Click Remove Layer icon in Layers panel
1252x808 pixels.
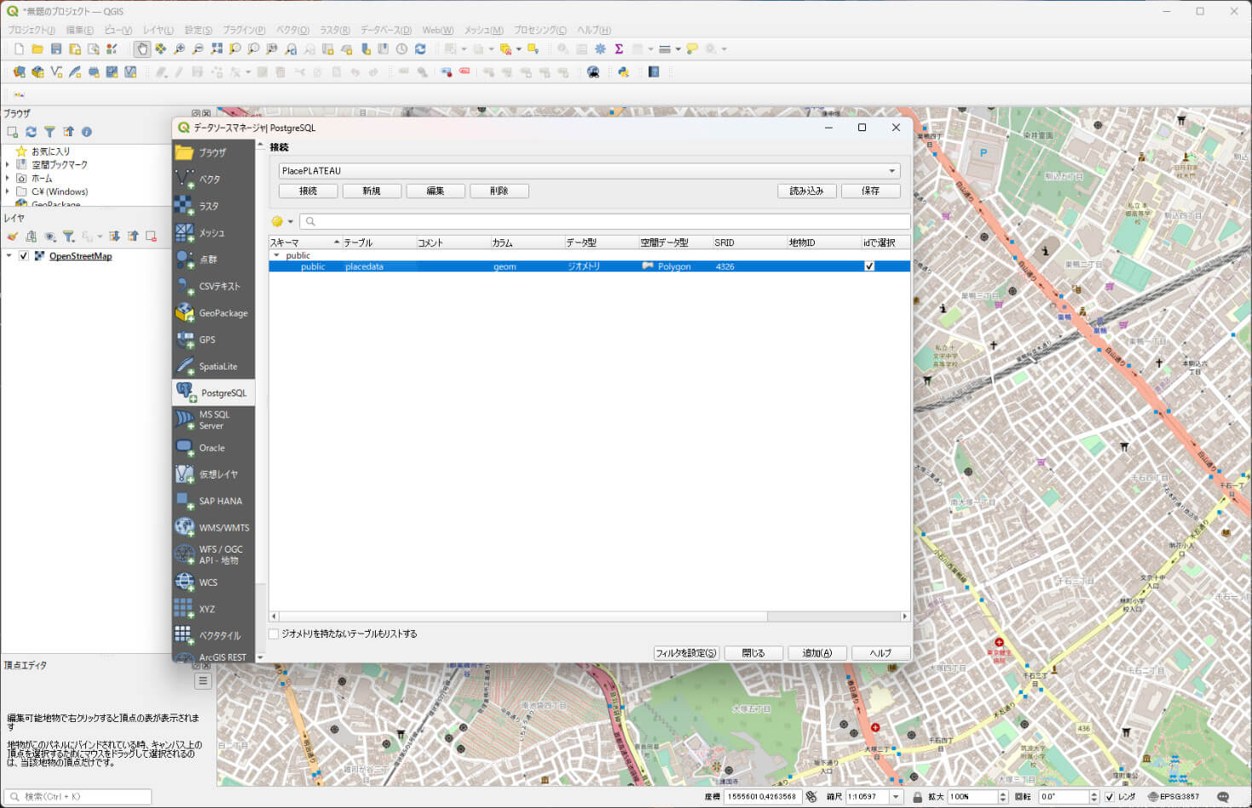tap(151, 236)
